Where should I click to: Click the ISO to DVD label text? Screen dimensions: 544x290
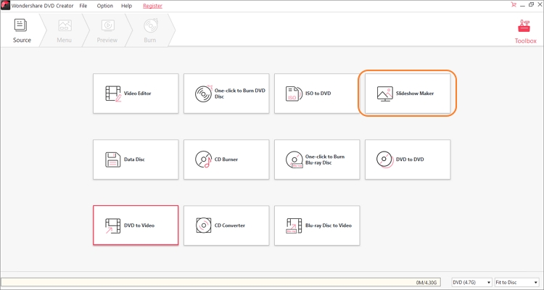318,94
